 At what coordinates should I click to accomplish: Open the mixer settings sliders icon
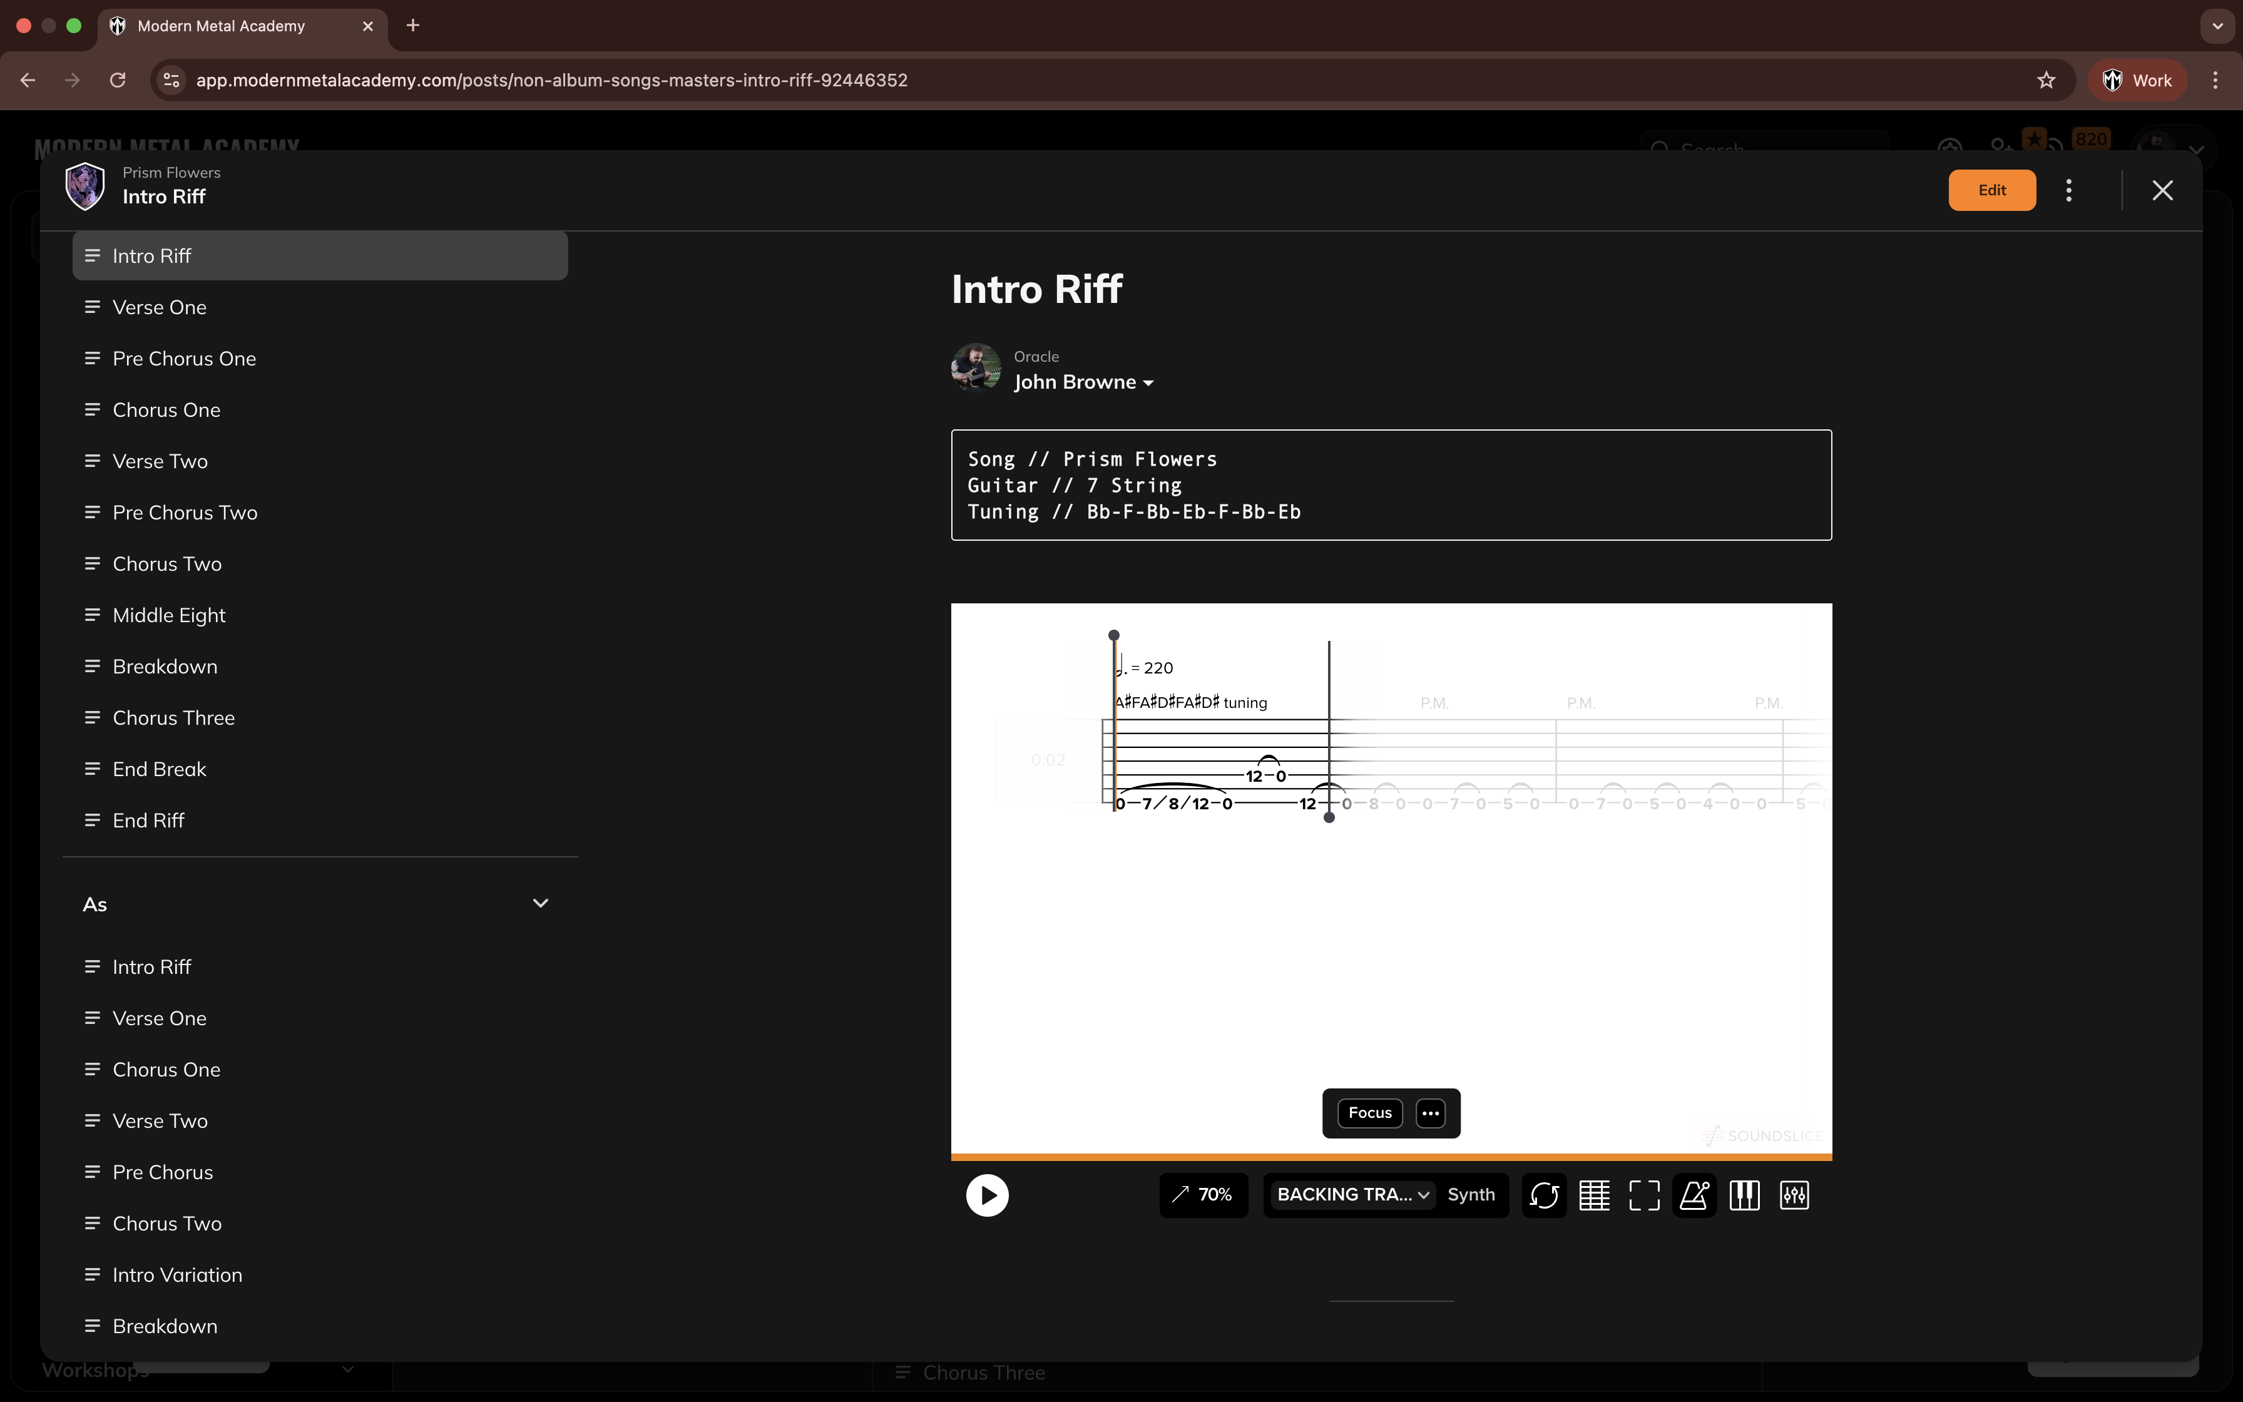(x=1794, y=1195)
